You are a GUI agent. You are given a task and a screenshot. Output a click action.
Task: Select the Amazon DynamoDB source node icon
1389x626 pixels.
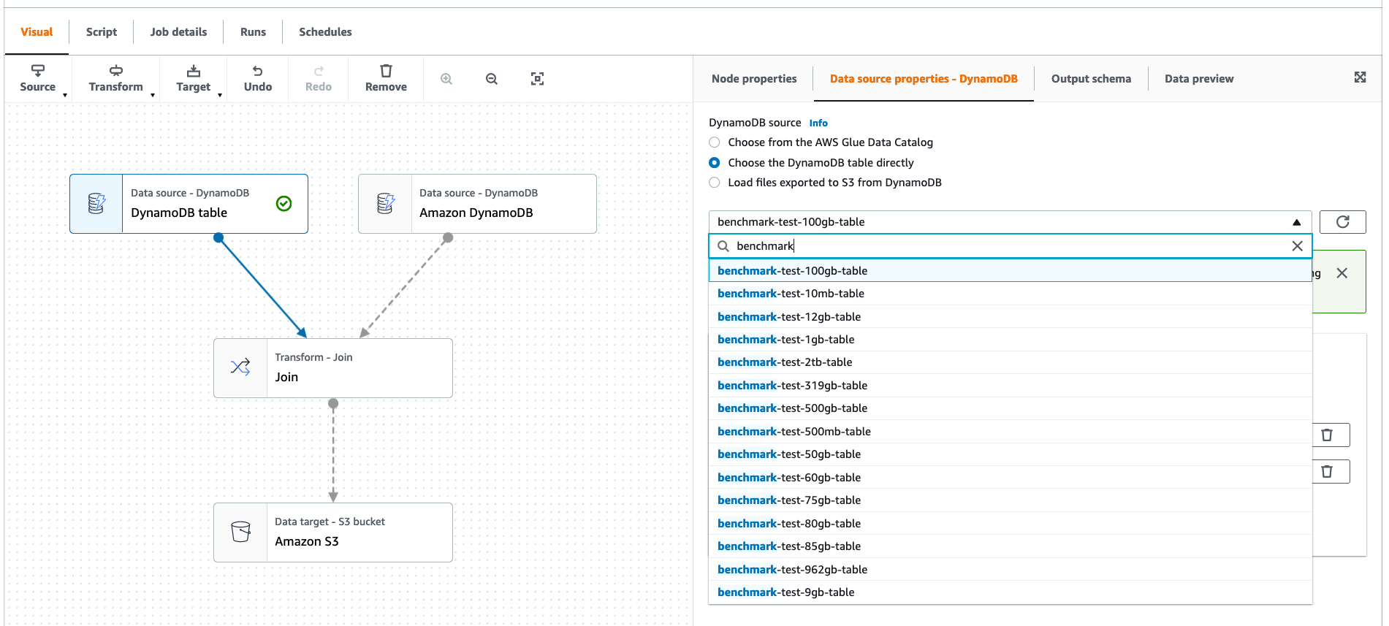(385, 204)
